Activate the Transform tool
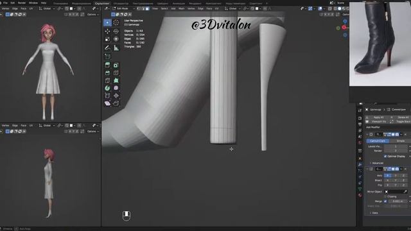 [116, 39]
